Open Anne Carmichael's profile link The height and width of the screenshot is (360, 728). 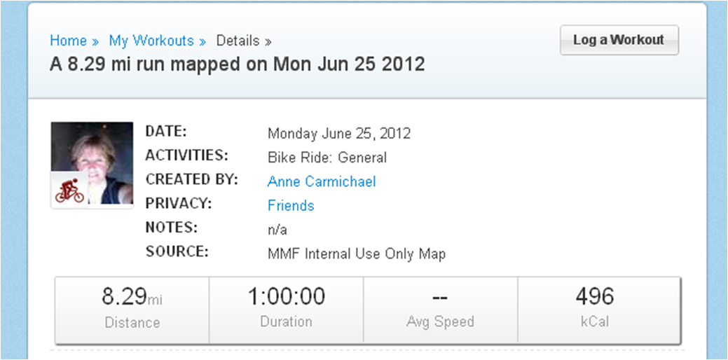click(322, 181)
